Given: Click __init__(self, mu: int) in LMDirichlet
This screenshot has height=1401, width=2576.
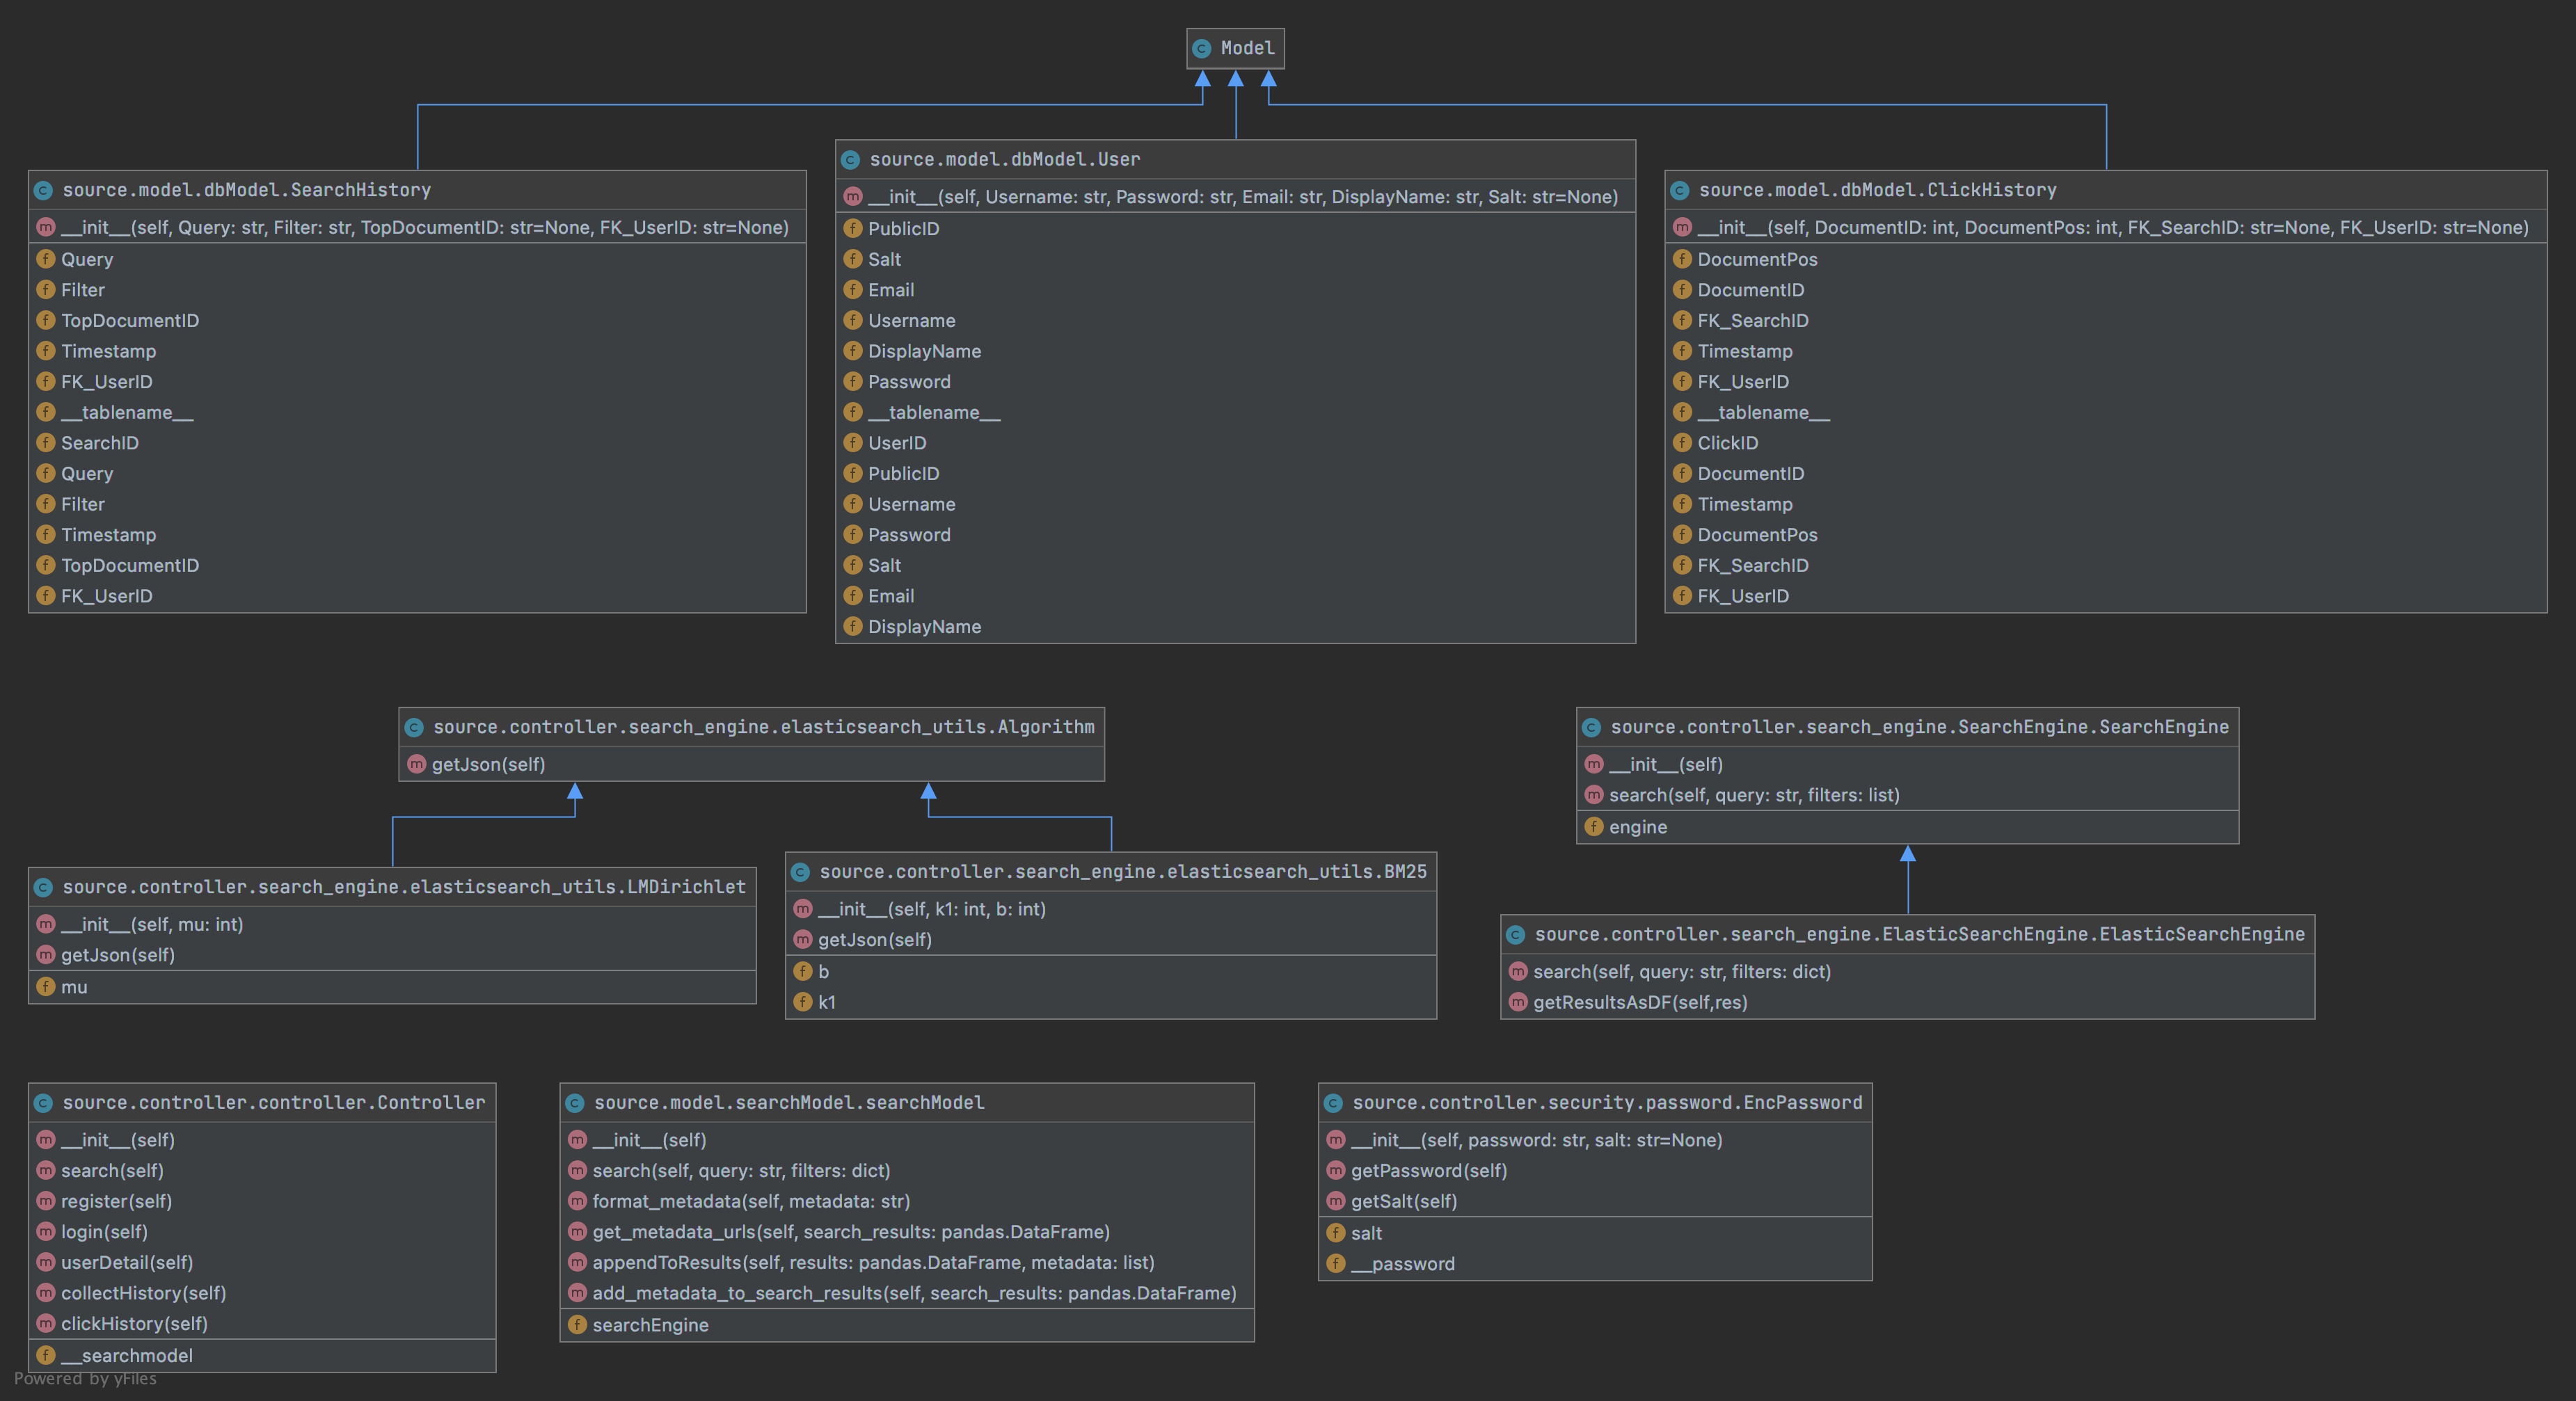Looking at the screenshot, I should click(x=152, y=924).
